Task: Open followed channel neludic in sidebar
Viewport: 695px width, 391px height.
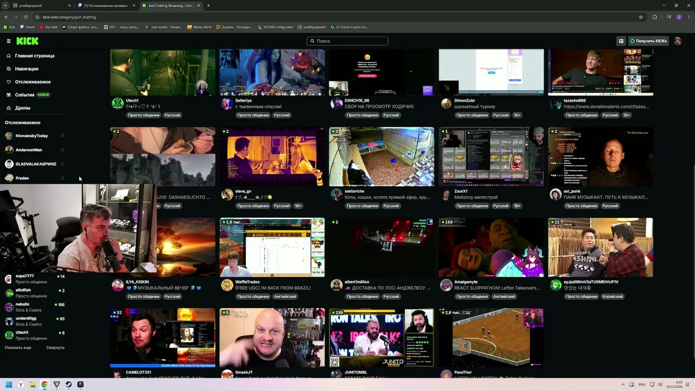Action: [x=34, y=307]
